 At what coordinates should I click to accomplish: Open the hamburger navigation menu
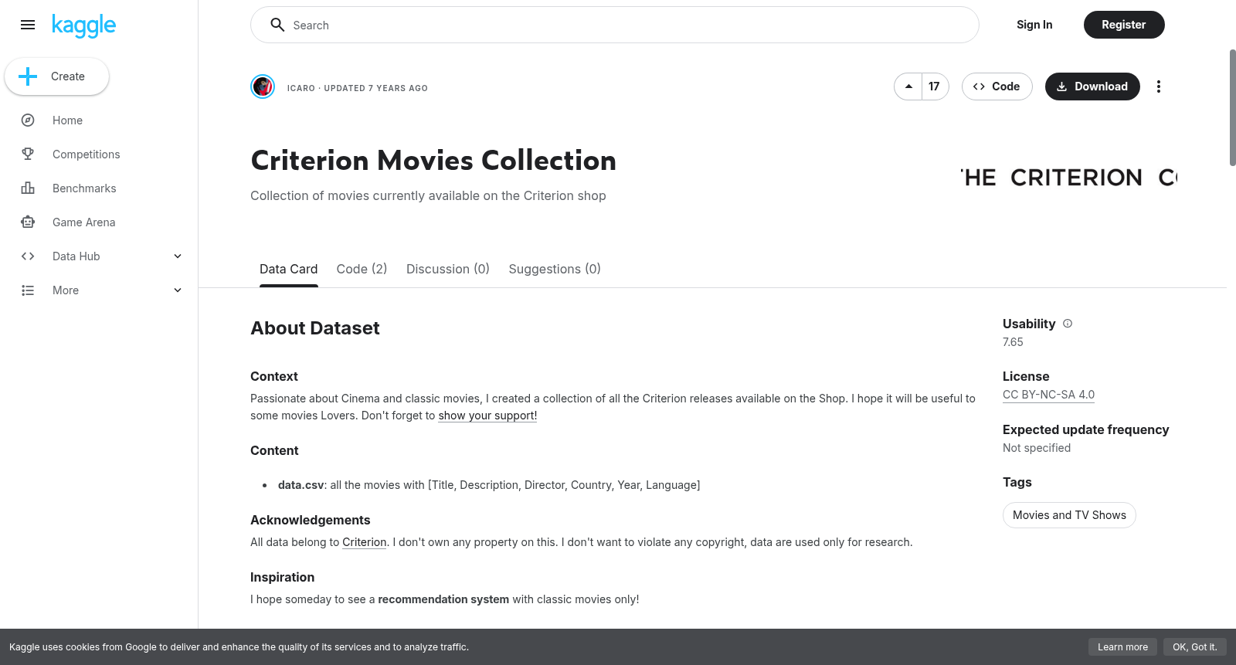[x=28, y=25]
